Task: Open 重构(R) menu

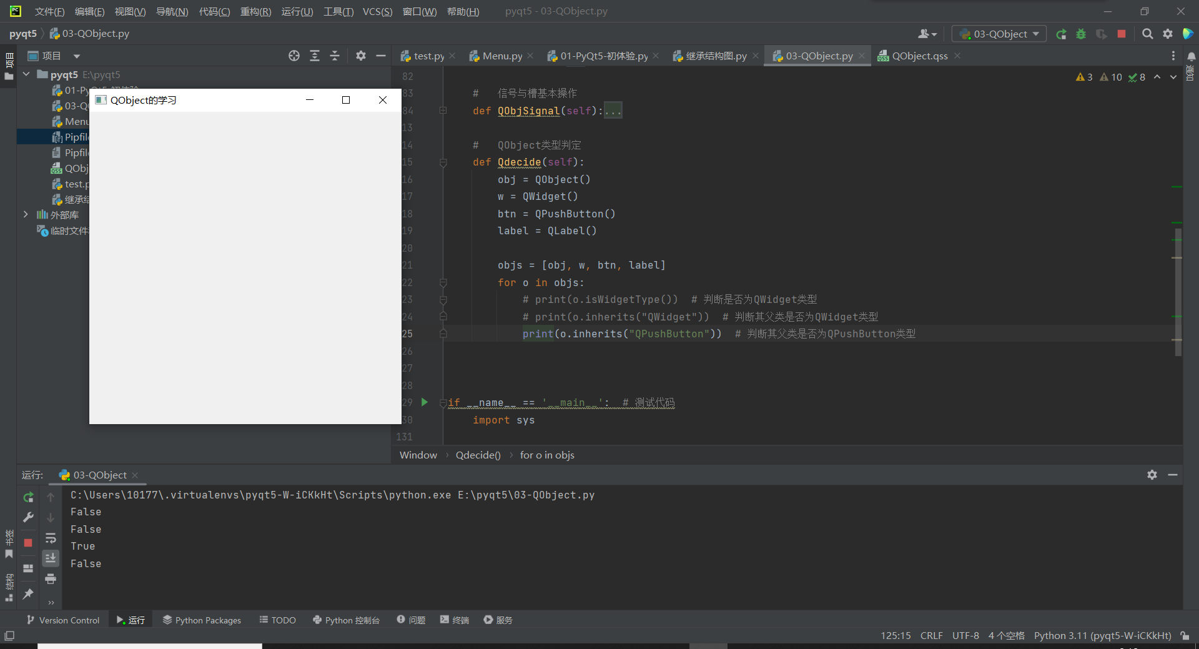Action: [x=255, y=11]
